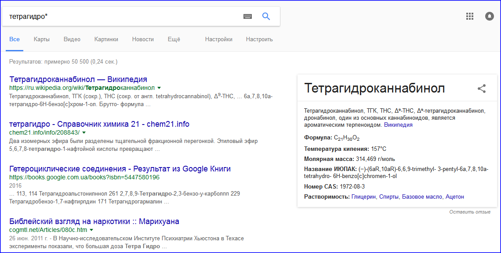501x253 pixels.
Task: Expand dropdown arrow next to cogmtl.net URL
Action: coord(91,230)
